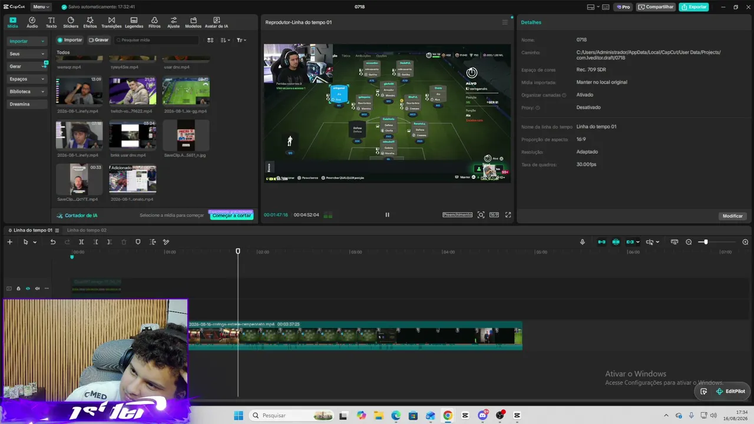Open the Windows Start menu
This screenshot has height=424, width=754.
tap(238, 416)
